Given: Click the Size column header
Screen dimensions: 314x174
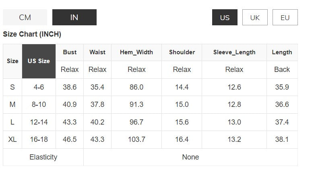Looking at the screenshot, I should (x=12, y=61).
